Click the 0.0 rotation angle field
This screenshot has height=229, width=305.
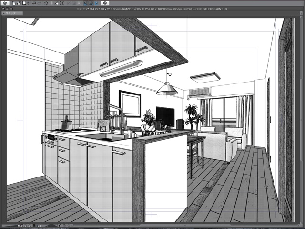40,226
